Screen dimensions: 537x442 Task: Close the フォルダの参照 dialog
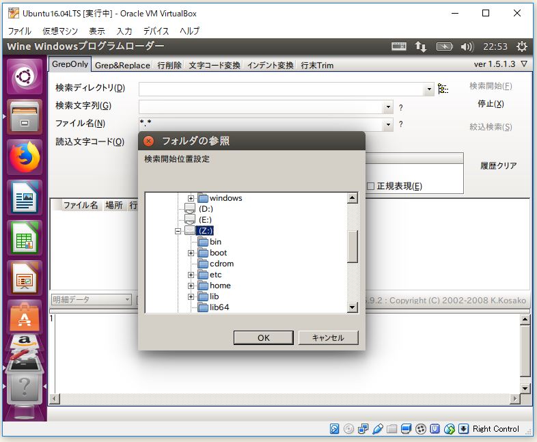coord(148,141)
